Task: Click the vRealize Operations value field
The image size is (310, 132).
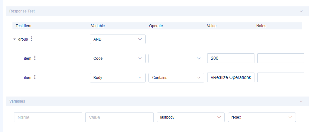Action: click(231, 77)
